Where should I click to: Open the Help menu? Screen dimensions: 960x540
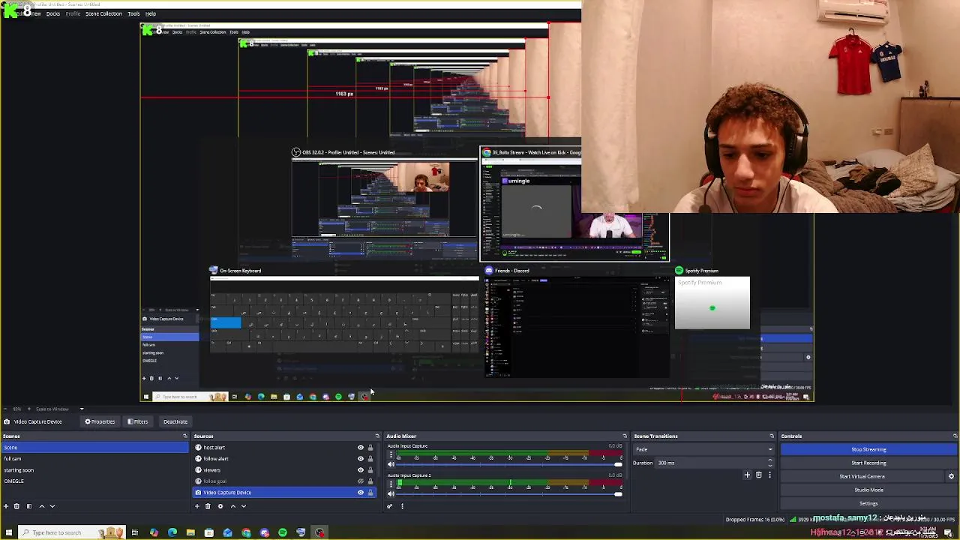click(151, 13)
